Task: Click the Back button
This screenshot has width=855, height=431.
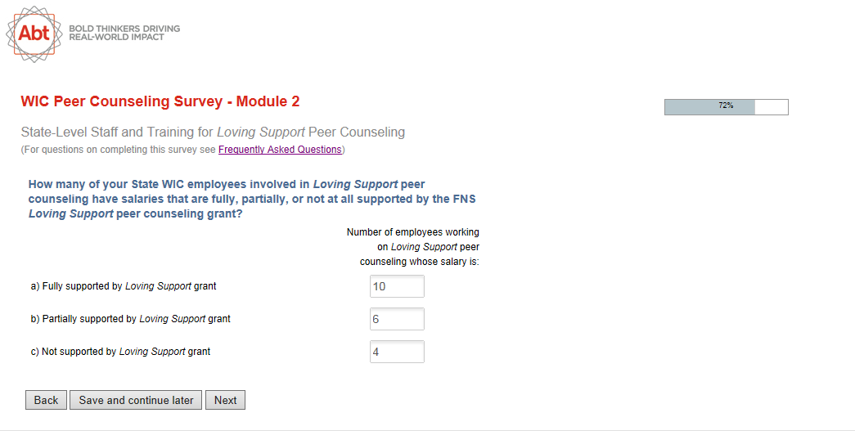Action: coord(46,400)
